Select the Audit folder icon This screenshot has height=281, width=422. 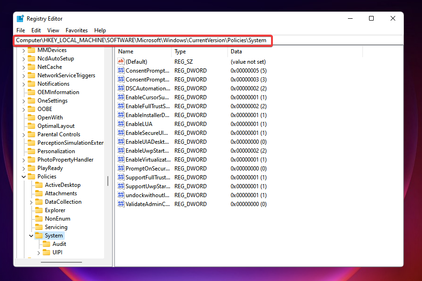tap(46, 244)
